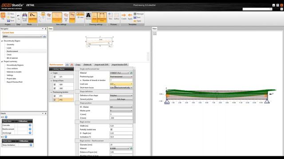The height and width of the screenshot is (159, 284).
Task: Open Geometry in navigator
Action: pyautogui.click(x=10, y=45)
